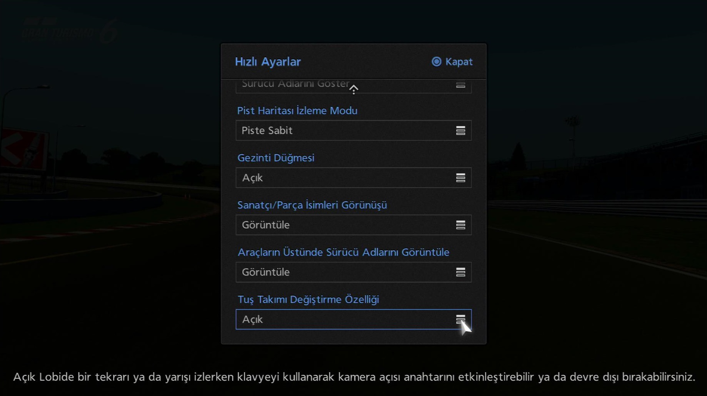This screenshot has width=707, height=396.
Task: Select the Pist Haritası İzleme Modu label
Action: (x=297, y=111)
